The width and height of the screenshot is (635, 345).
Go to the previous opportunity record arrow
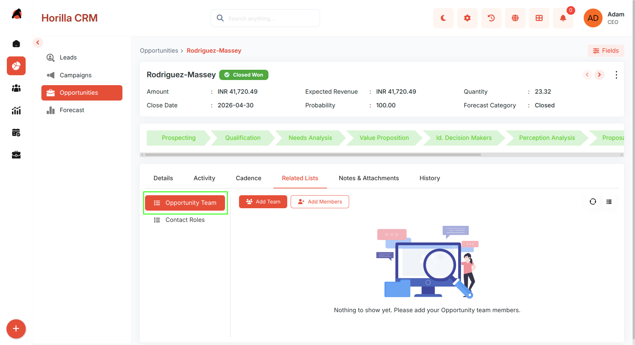click(x=587, y=75)
